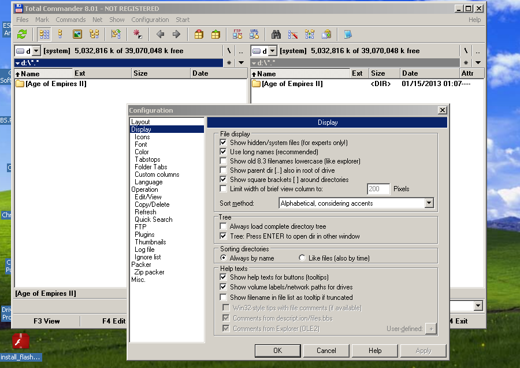Select Color in the configuration tree
The height and width of the screenshot is (368, 520).
click(142, 152)
